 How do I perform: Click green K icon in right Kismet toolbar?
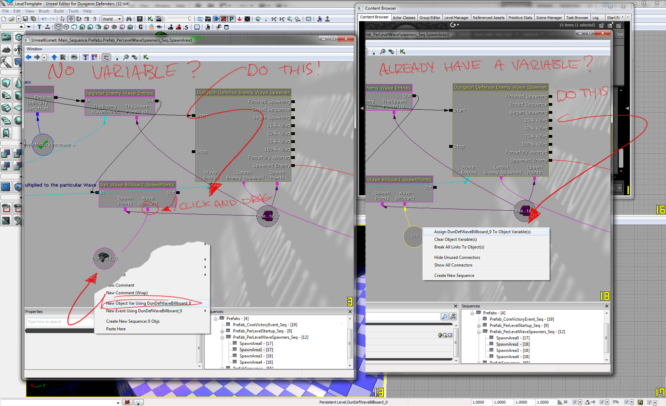[x=402, y=51]
